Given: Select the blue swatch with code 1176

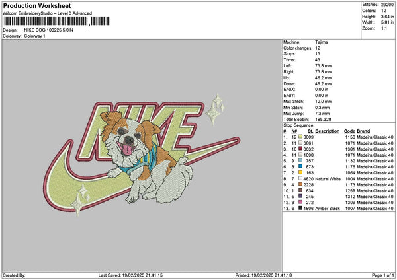Looking at the screenshot, I should pyautogui.click(x=300, y=166).
